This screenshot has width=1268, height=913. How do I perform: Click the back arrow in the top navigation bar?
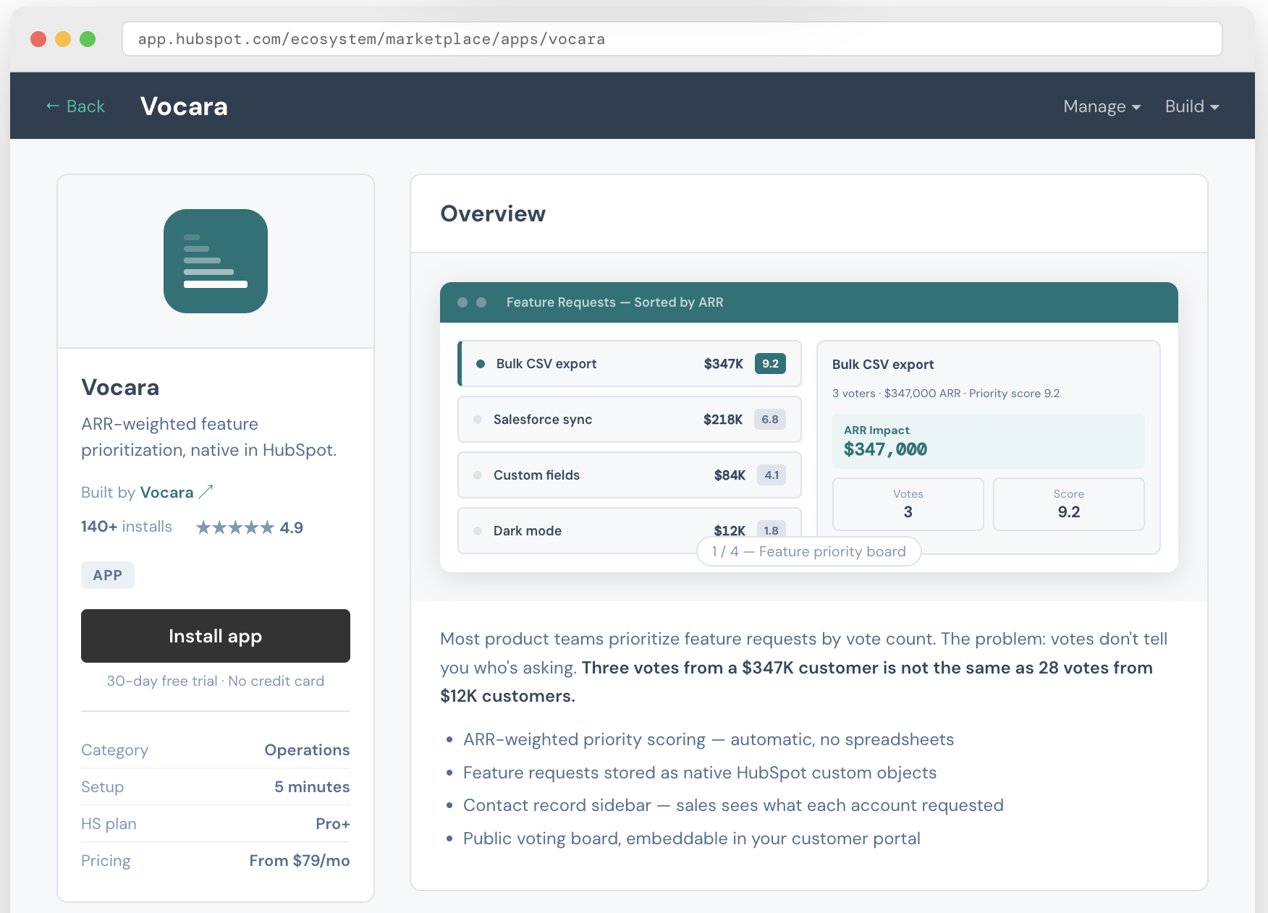(x=50, y=106)
